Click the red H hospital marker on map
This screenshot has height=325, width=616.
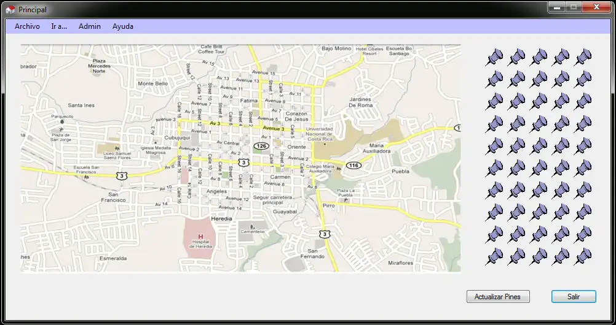click(201, 237)
